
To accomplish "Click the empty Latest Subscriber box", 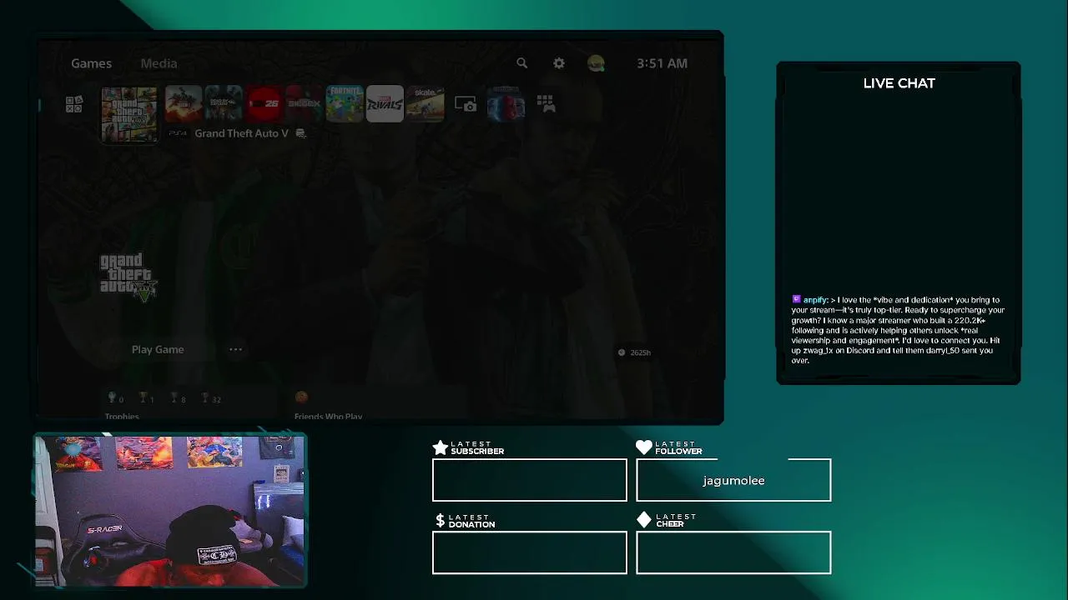I will [x=530, y=480].
